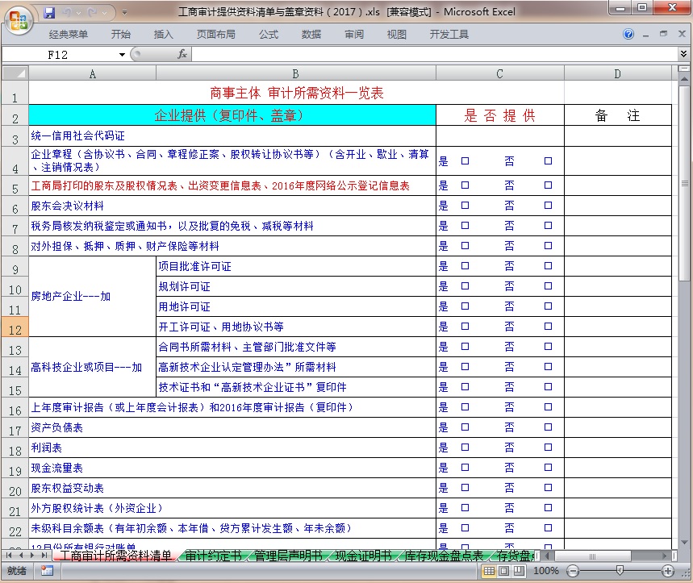
Task: Check 否 box for 对外担保 row
Action: 548,246
